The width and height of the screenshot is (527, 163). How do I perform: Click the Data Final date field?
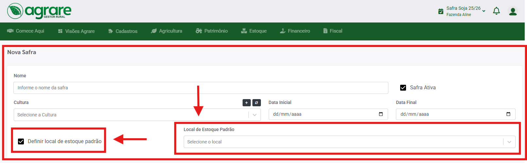coord(456,114)
